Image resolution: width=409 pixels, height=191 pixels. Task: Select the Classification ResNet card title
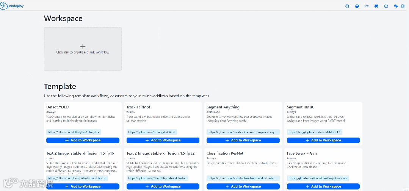(x=225, y=153)
